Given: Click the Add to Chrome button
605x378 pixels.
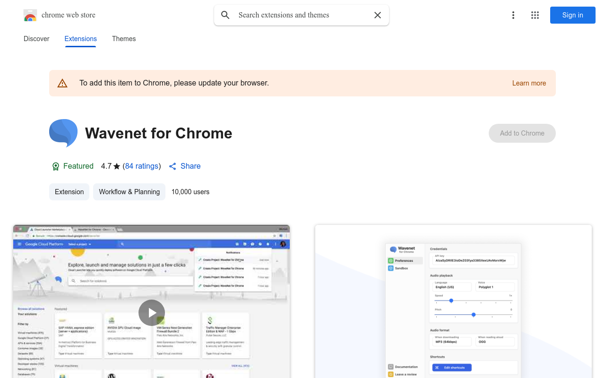Looking at the screenshot, I should tap(522, 133).
